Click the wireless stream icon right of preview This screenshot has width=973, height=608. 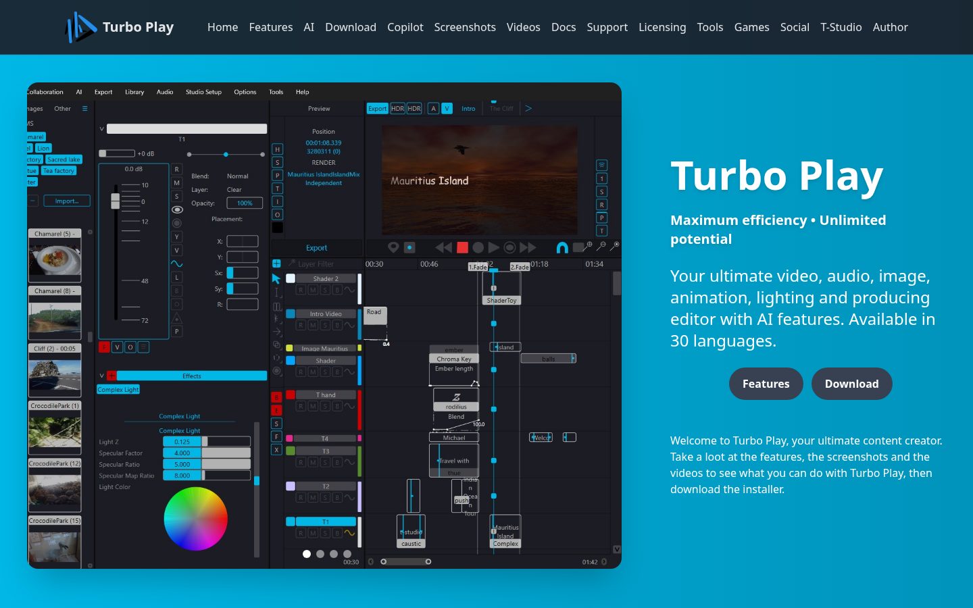click(601, 166)
